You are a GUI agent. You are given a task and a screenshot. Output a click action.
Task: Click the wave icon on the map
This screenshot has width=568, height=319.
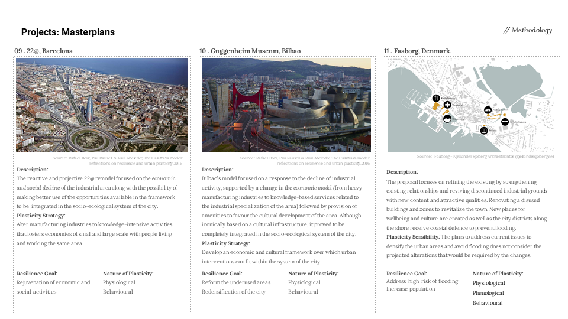point(505,122)
